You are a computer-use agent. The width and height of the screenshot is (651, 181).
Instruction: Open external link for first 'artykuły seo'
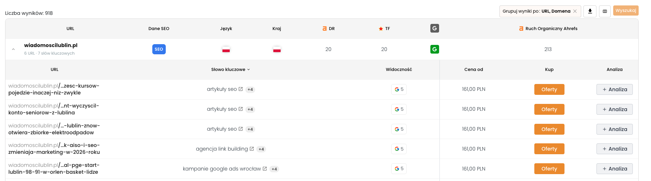pyautogui.click(x=241, y=89)
